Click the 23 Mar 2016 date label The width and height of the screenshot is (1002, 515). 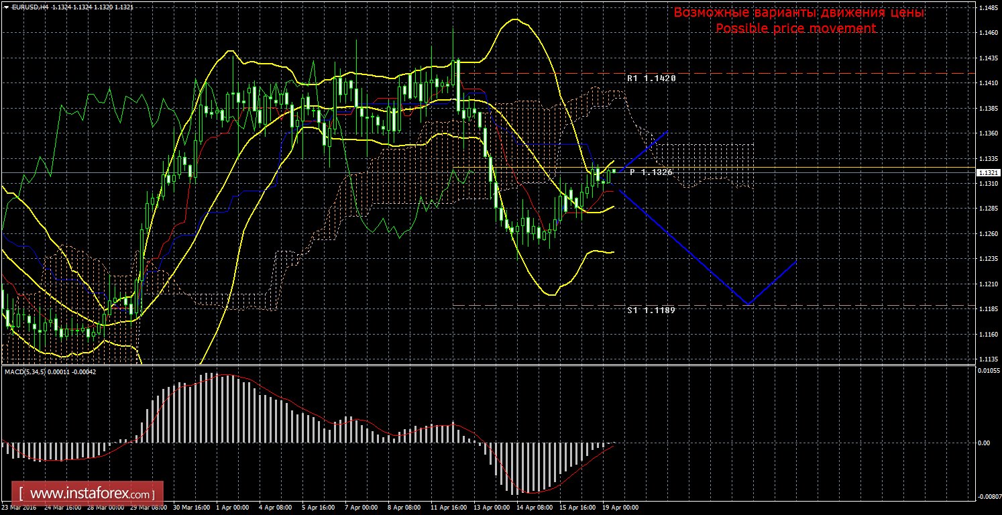[20, 508]
